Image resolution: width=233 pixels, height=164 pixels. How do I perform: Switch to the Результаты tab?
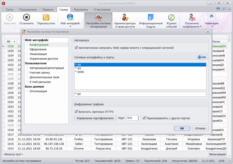point(81,10)
